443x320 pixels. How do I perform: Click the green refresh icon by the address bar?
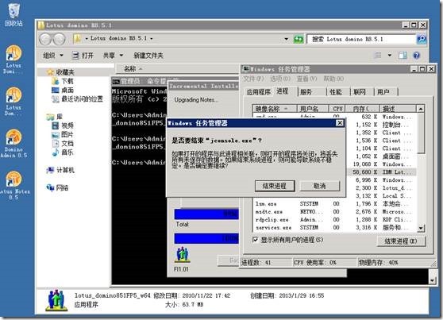pos(299,39)
